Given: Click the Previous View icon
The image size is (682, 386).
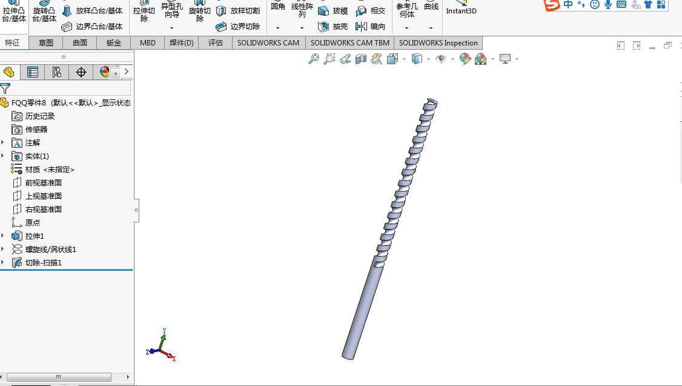Looking at the screenshot, I should [345, 59].
